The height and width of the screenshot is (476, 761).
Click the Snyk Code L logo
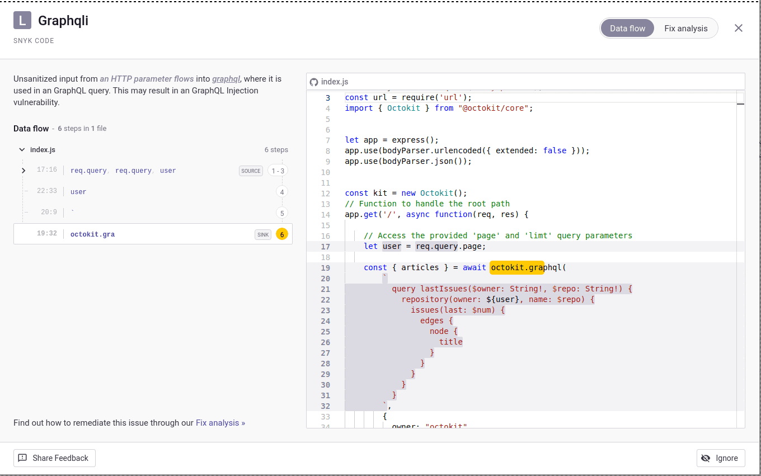click(22, 21)
